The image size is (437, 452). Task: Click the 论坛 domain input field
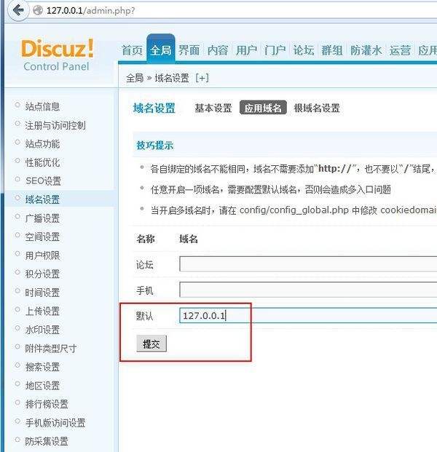pos(308,263)
